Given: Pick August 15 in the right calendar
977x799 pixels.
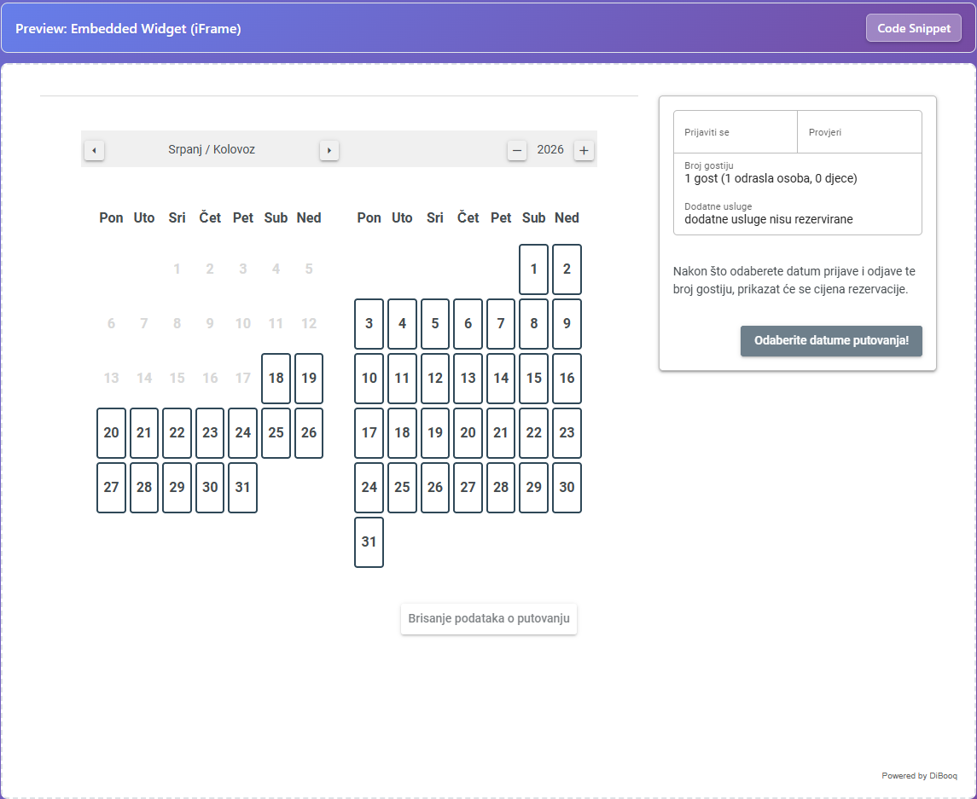Looking at the screenshot, I should click(x=533, y=378).
